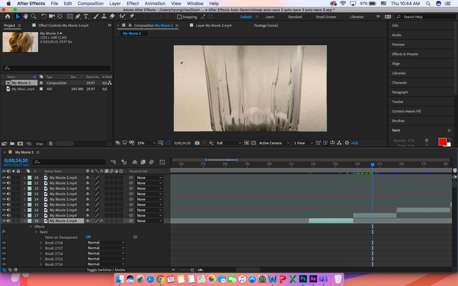Open the magnification ratio dropdown showing 25%

click(x=146, y=143)
